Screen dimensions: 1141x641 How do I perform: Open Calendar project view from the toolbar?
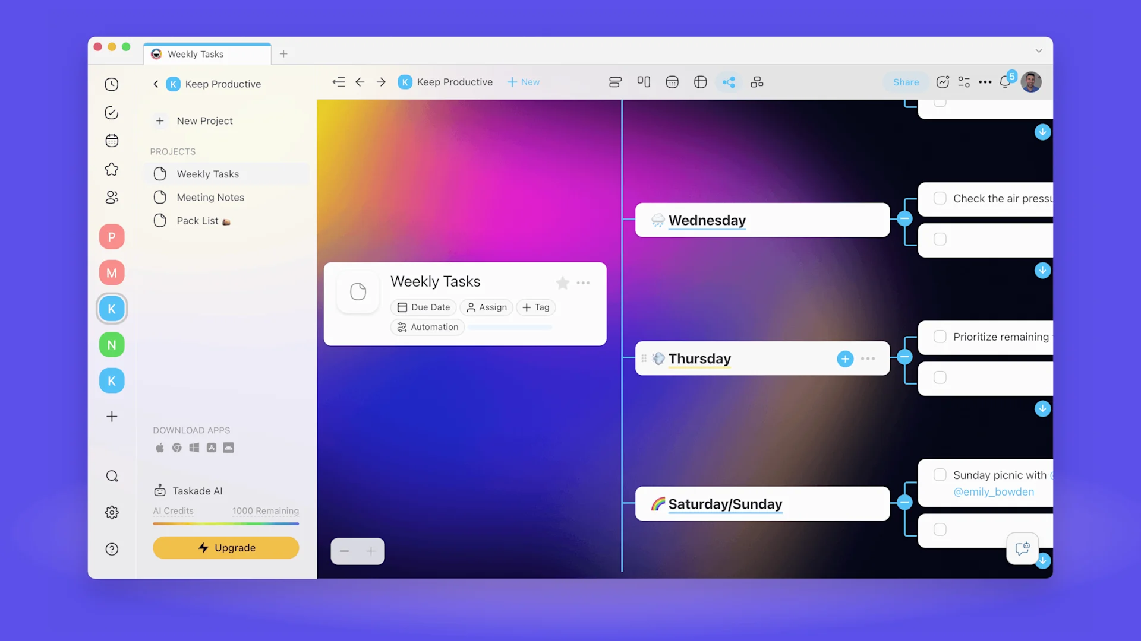(x=672, y=82)
